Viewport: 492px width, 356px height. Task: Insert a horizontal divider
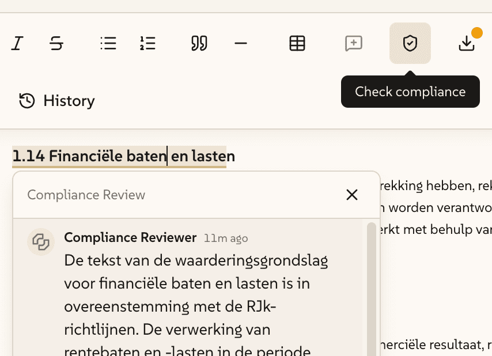point(240,43)
